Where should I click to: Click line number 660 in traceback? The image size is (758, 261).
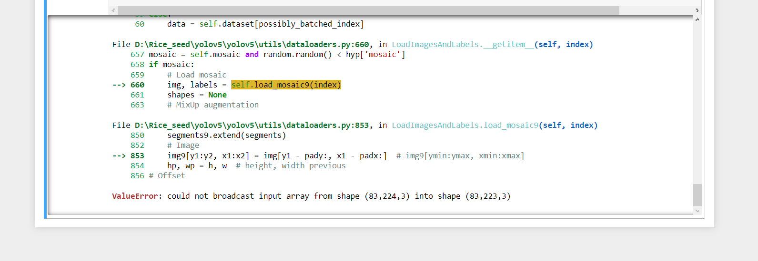click(137, 85)
